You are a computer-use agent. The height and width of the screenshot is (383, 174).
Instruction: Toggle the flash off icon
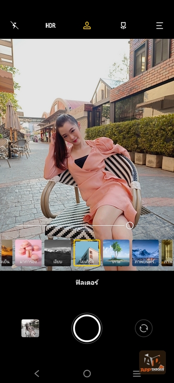click(14, 25)
